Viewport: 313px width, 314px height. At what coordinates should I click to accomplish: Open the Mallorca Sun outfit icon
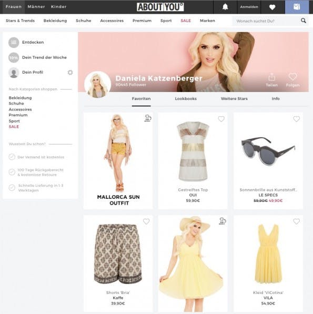tap(148, 118)
